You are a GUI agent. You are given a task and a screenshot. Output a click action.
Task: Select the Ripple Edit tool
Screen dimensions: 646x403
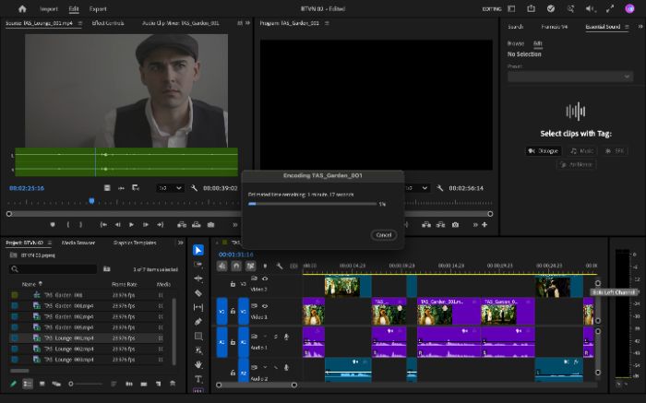tap(198, 279)
